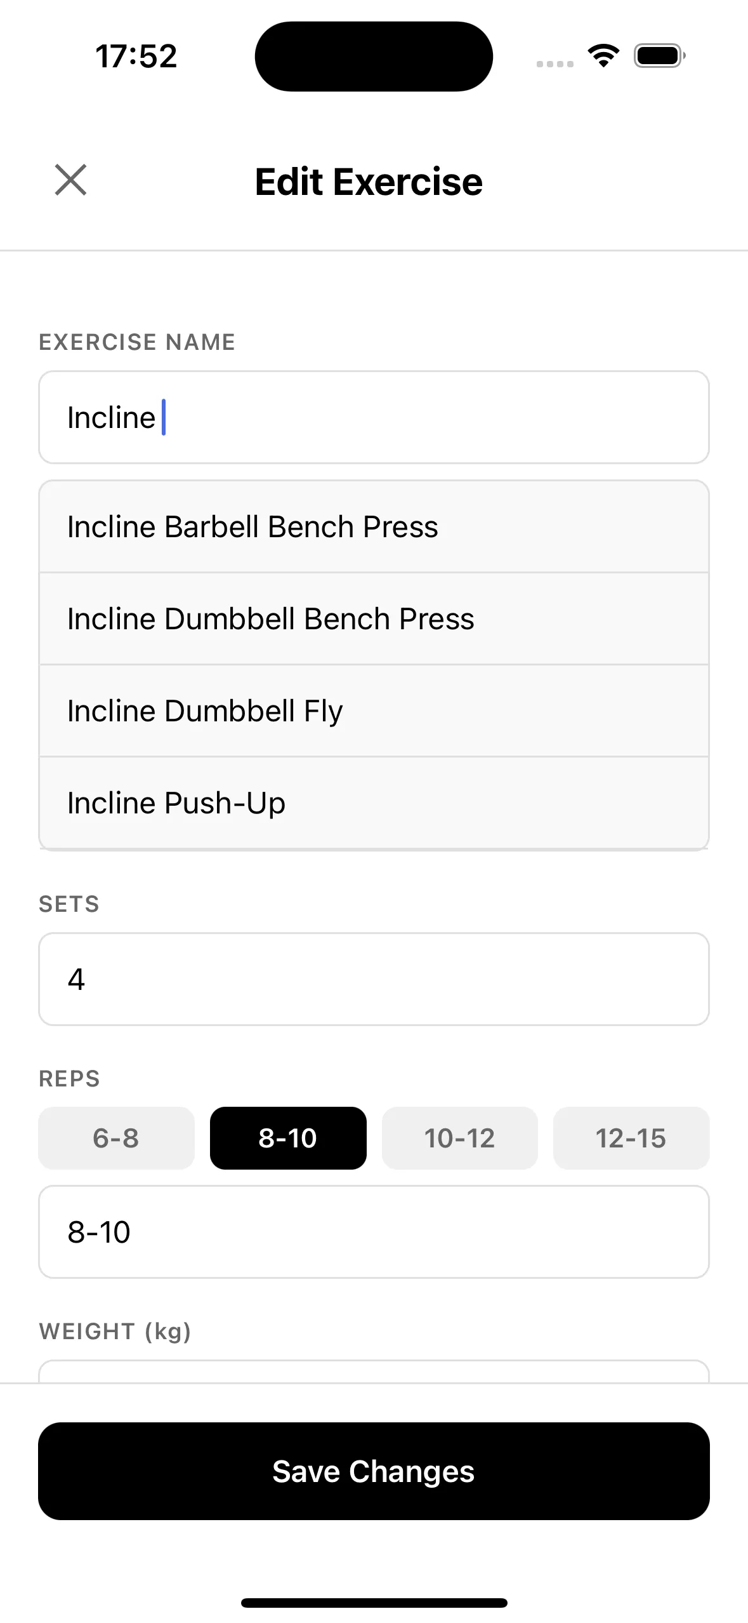Tap the custom reps field showing 8-10
Image resolution: width=748 pixels, height=1623 pixels.
pos(374,1232)
